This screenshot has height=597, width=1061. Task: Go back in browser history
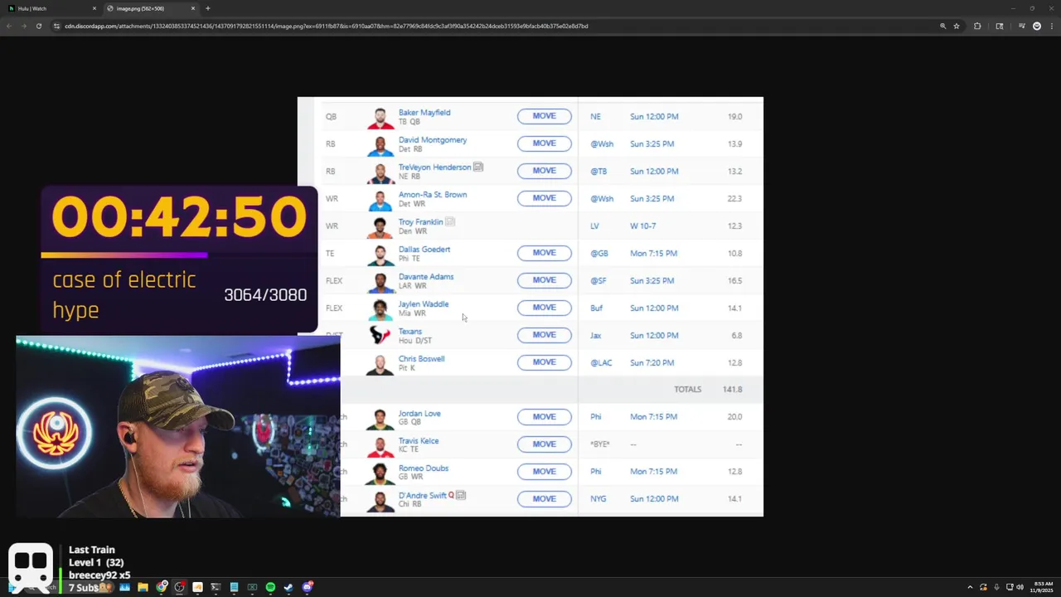[x=9, y=26]
